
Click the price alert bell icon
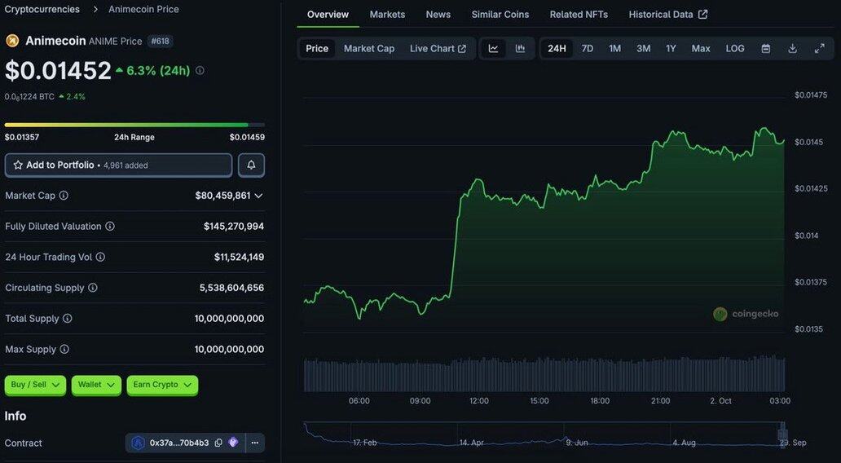pos(251,165)
